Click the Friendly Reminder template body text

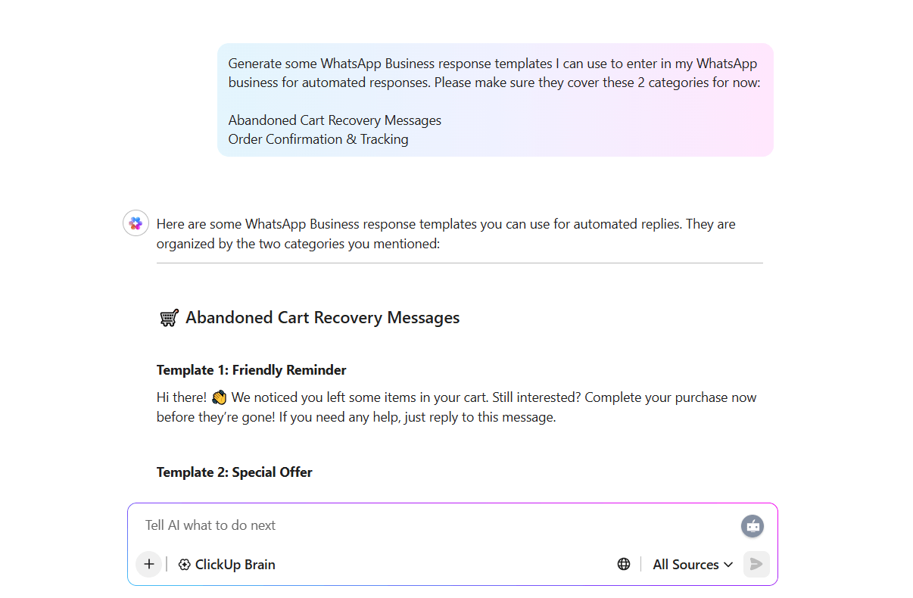(x=457, y=407)
